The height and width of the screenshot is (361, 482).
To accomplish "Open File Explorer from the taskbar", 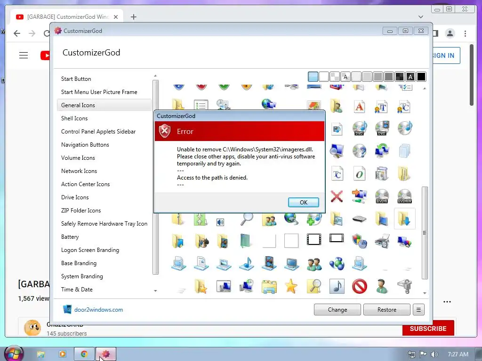I will coord(40,354).
